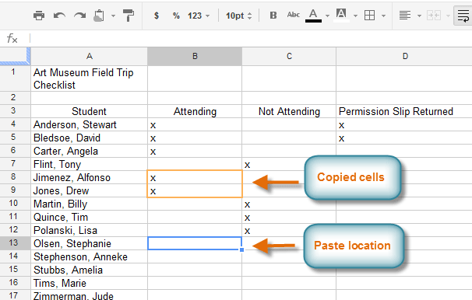The width and height of the screenshot is (472, 300).
Task: Click the Permission Slip Returned cell
Action: (404, 111)
